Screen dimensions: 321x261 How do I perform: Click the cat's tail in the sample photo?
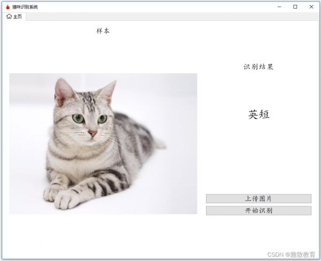tap(158, 143)
